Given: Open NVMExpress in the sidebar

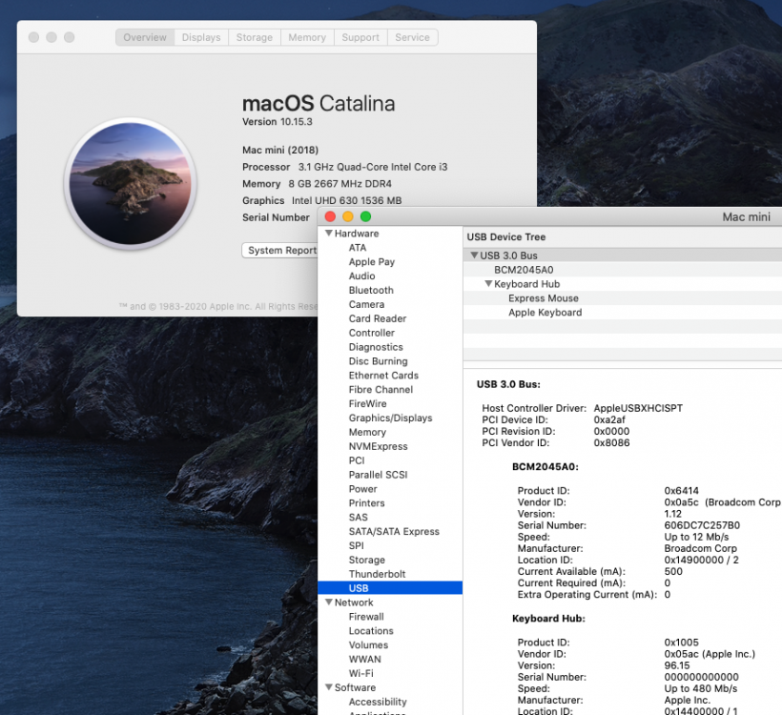Looking at the screenshot, I should 378,447.
